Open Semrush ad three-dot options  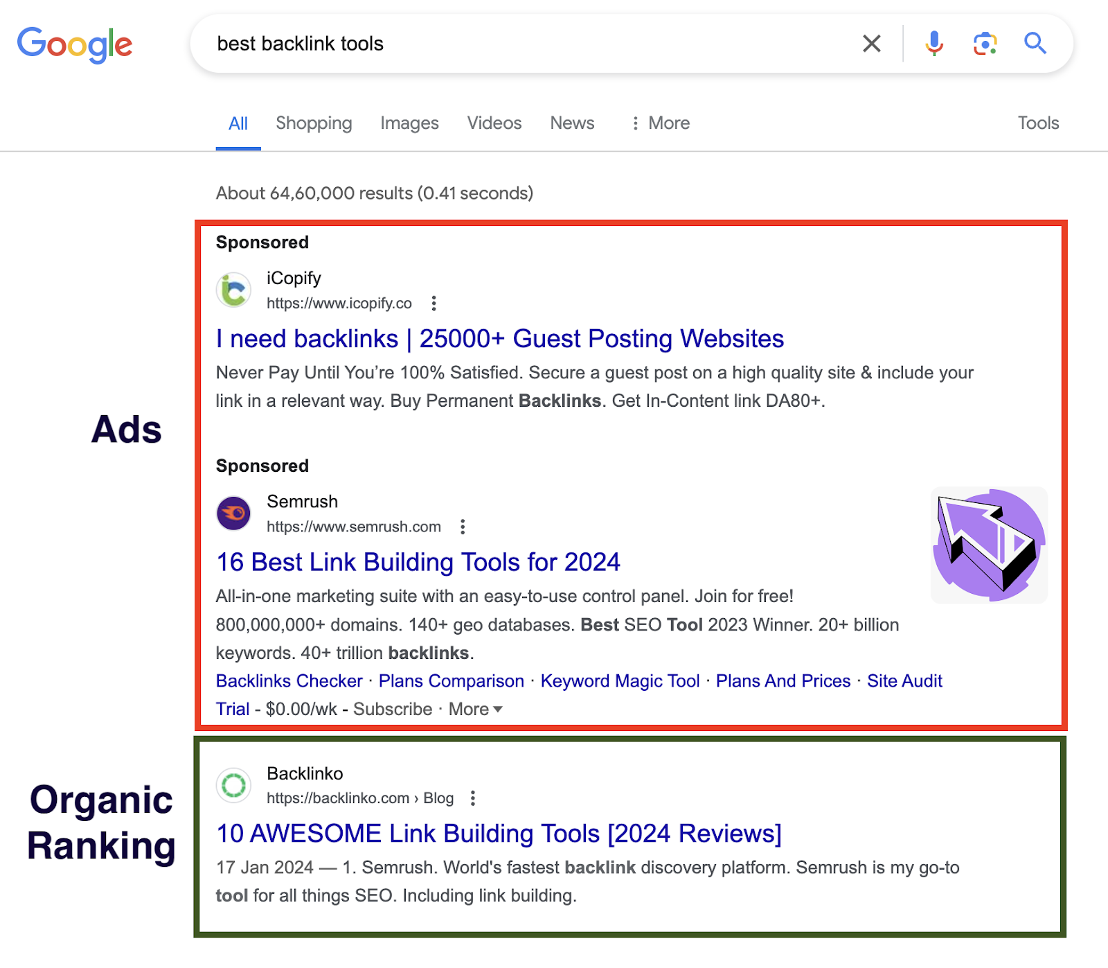pyautogui.click(x=463, y=527)
